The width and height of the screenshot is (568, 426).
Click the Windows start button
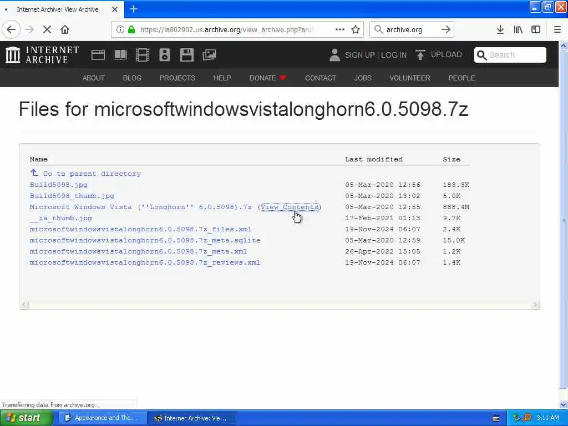coord(26,418)
